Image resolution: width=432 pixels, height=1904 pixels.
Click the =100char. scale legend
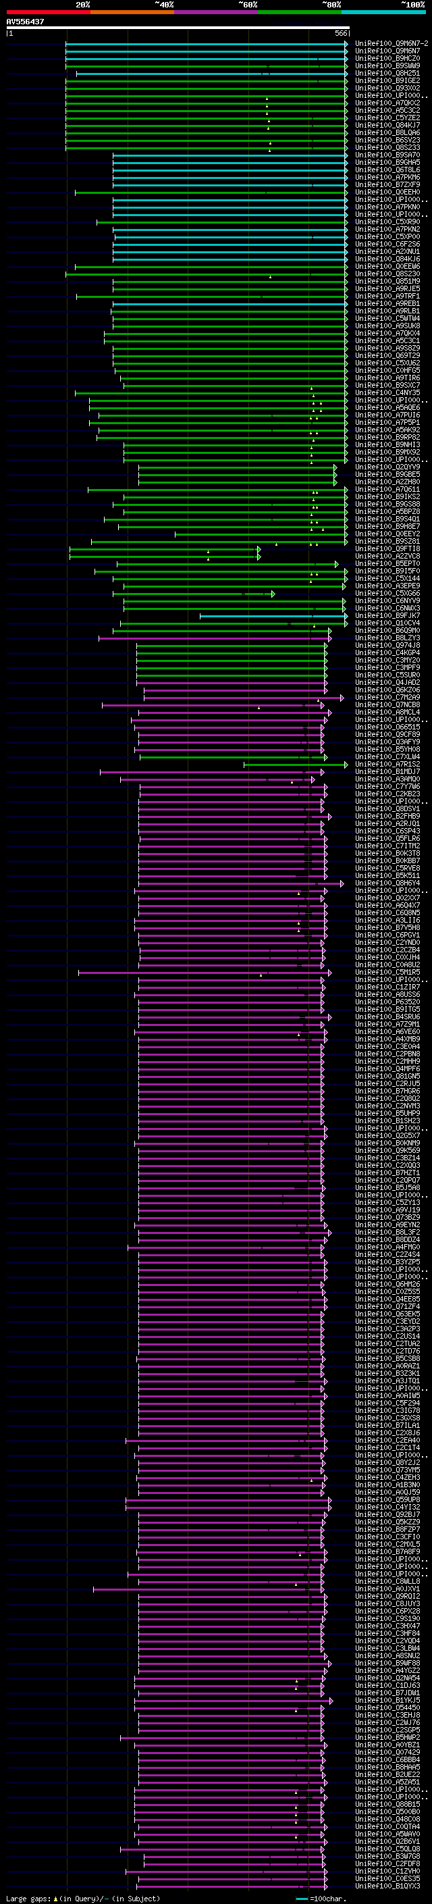[321, 1899]
